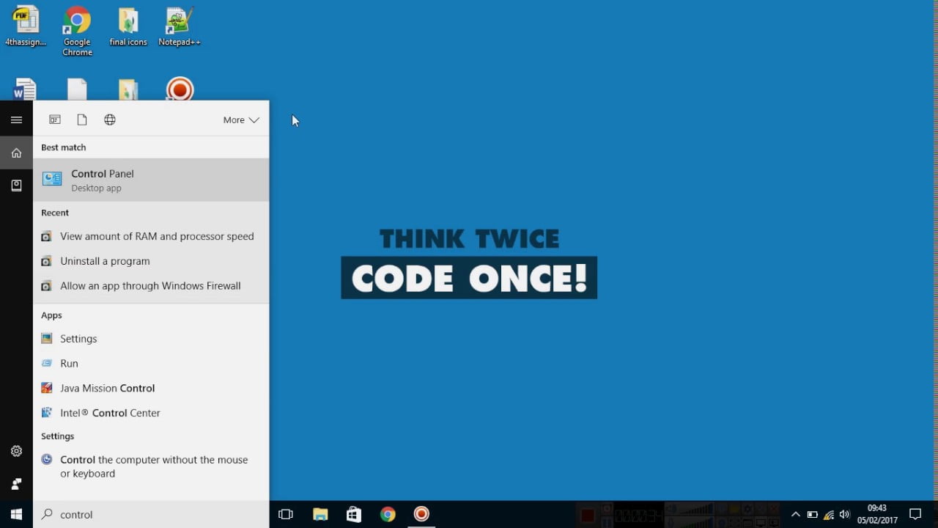This screenshot has height=528, width=938.
Task: Open the volume control in system tray
Action: pyautogui.click(x=845, y=515)
